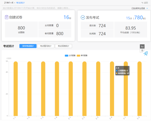
Task: Click the 16份 count in 创建试卷
Action: (67, 17)
